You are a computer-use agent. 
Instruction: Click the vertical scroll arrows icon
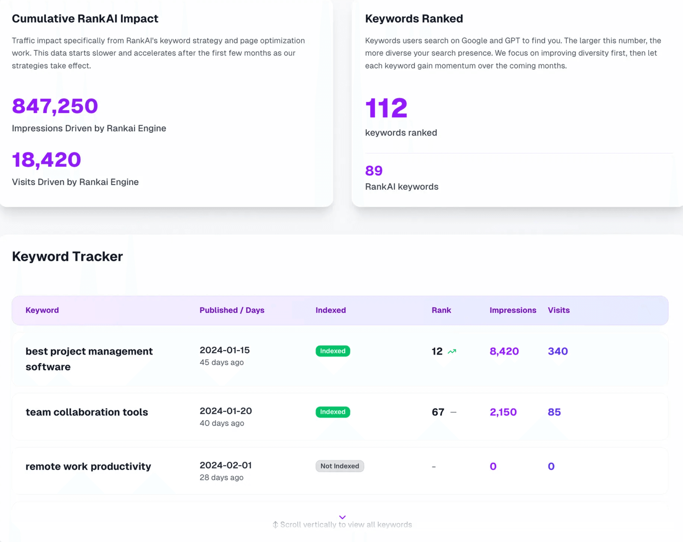[x=275, y=525]
